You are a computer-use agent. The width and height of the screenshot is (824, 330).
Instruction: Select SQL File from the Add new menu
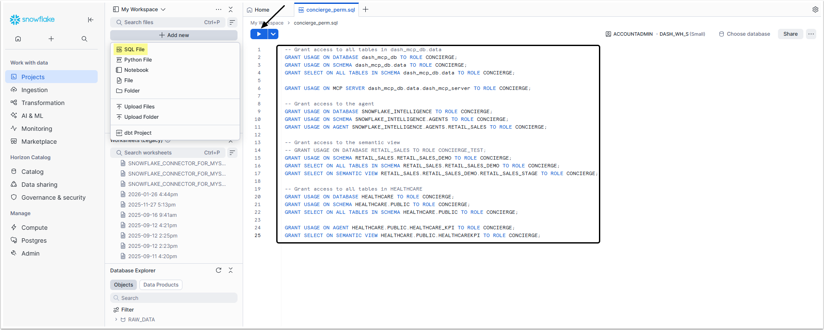coord(134,49)
